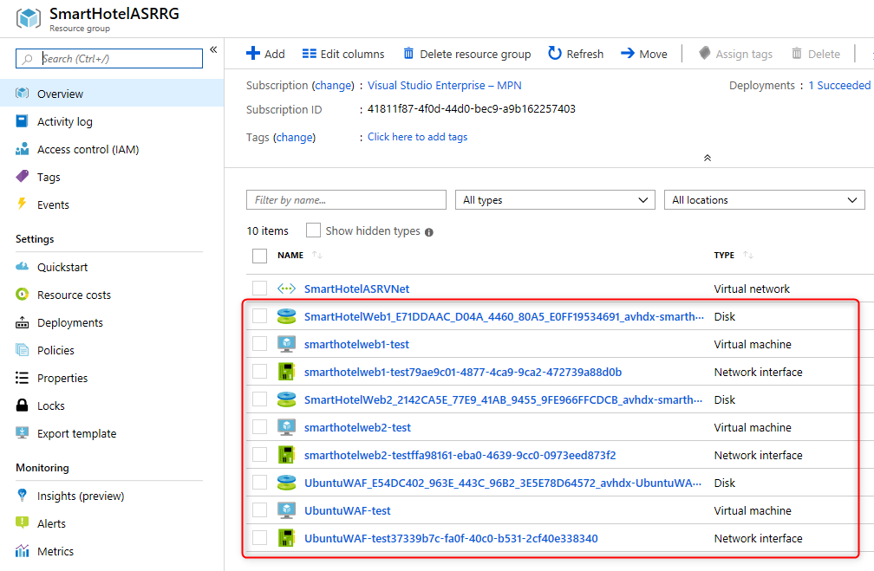Click the Add plus icon
Screen dimensions: 874x571
(x=253, y=53)
